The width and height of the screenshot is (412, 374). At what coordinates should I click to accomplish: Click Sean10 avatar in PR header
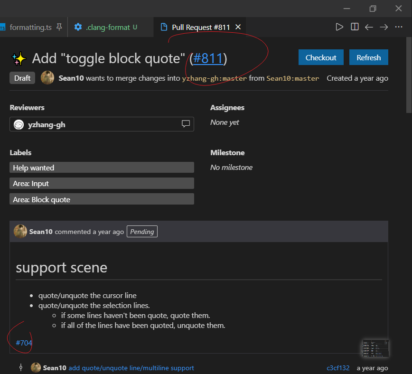[47, 78]
